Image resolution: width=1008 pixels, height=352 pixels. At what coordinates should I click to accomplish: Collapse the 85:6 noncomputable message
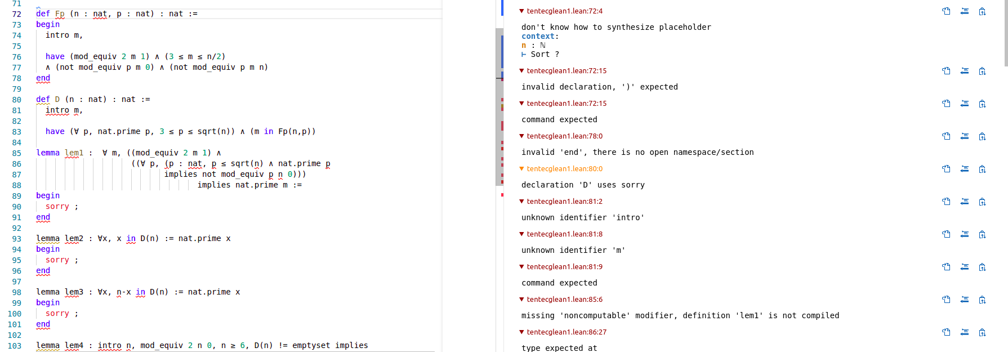(521, 300)
